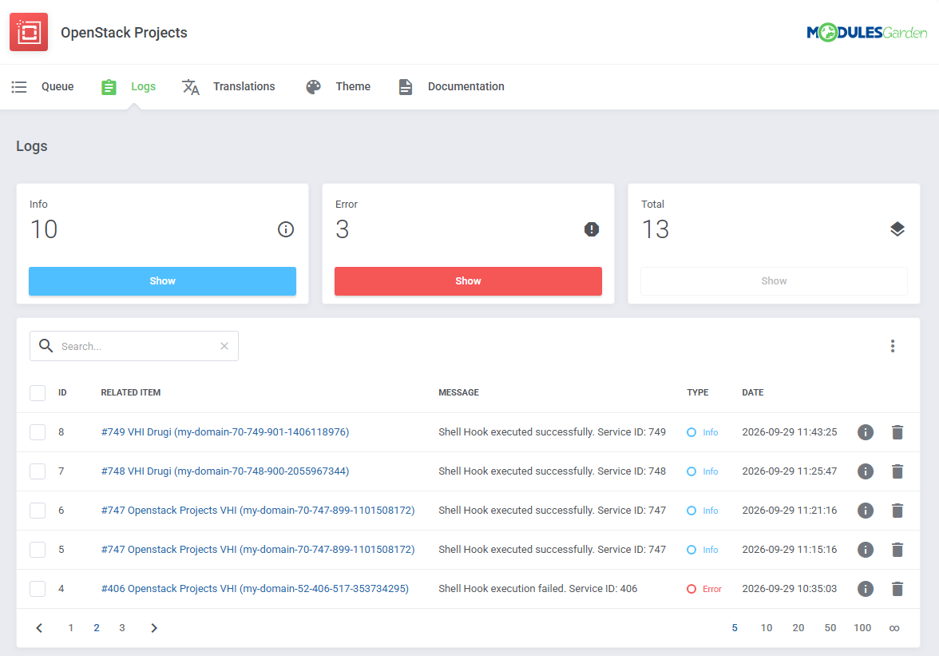Screen dimensions: 939x656
Task: Show Error logs with red Show button
Action: (x=468, y=281)
